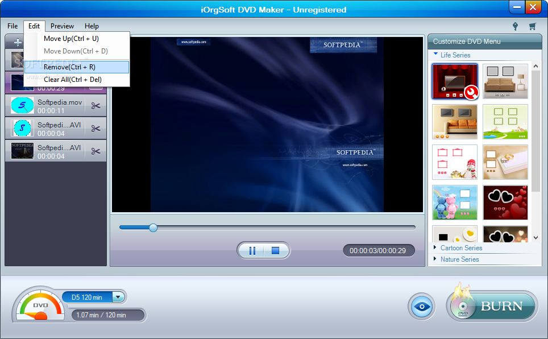Select the snowman red frames template
Image resolution: width=548 pixels, height=339 pixels.
click(x=455, y=162)
